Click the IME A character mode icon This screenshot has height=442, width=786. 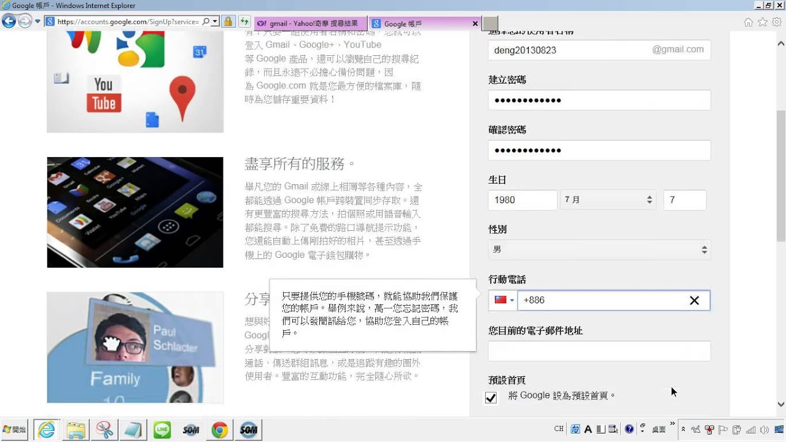tap(588, 429)
